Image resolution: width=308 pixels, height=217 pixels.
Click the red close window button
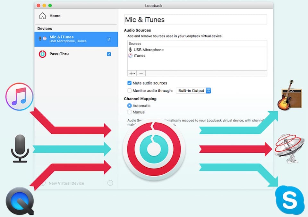[x=38, y=5]
